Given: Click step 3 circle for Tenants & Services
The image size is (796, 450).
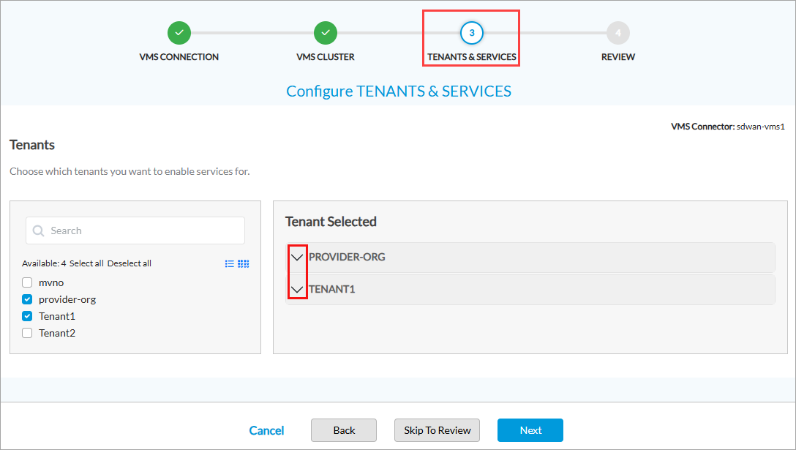Looking at the screenshot, I should [472, 32].
